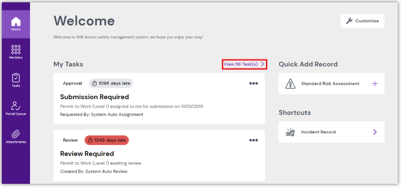The height and width of the screenshot is (188, 401).
Task: Expand Incident Record shortcut chevron arrow
Action: coord(375,132)
